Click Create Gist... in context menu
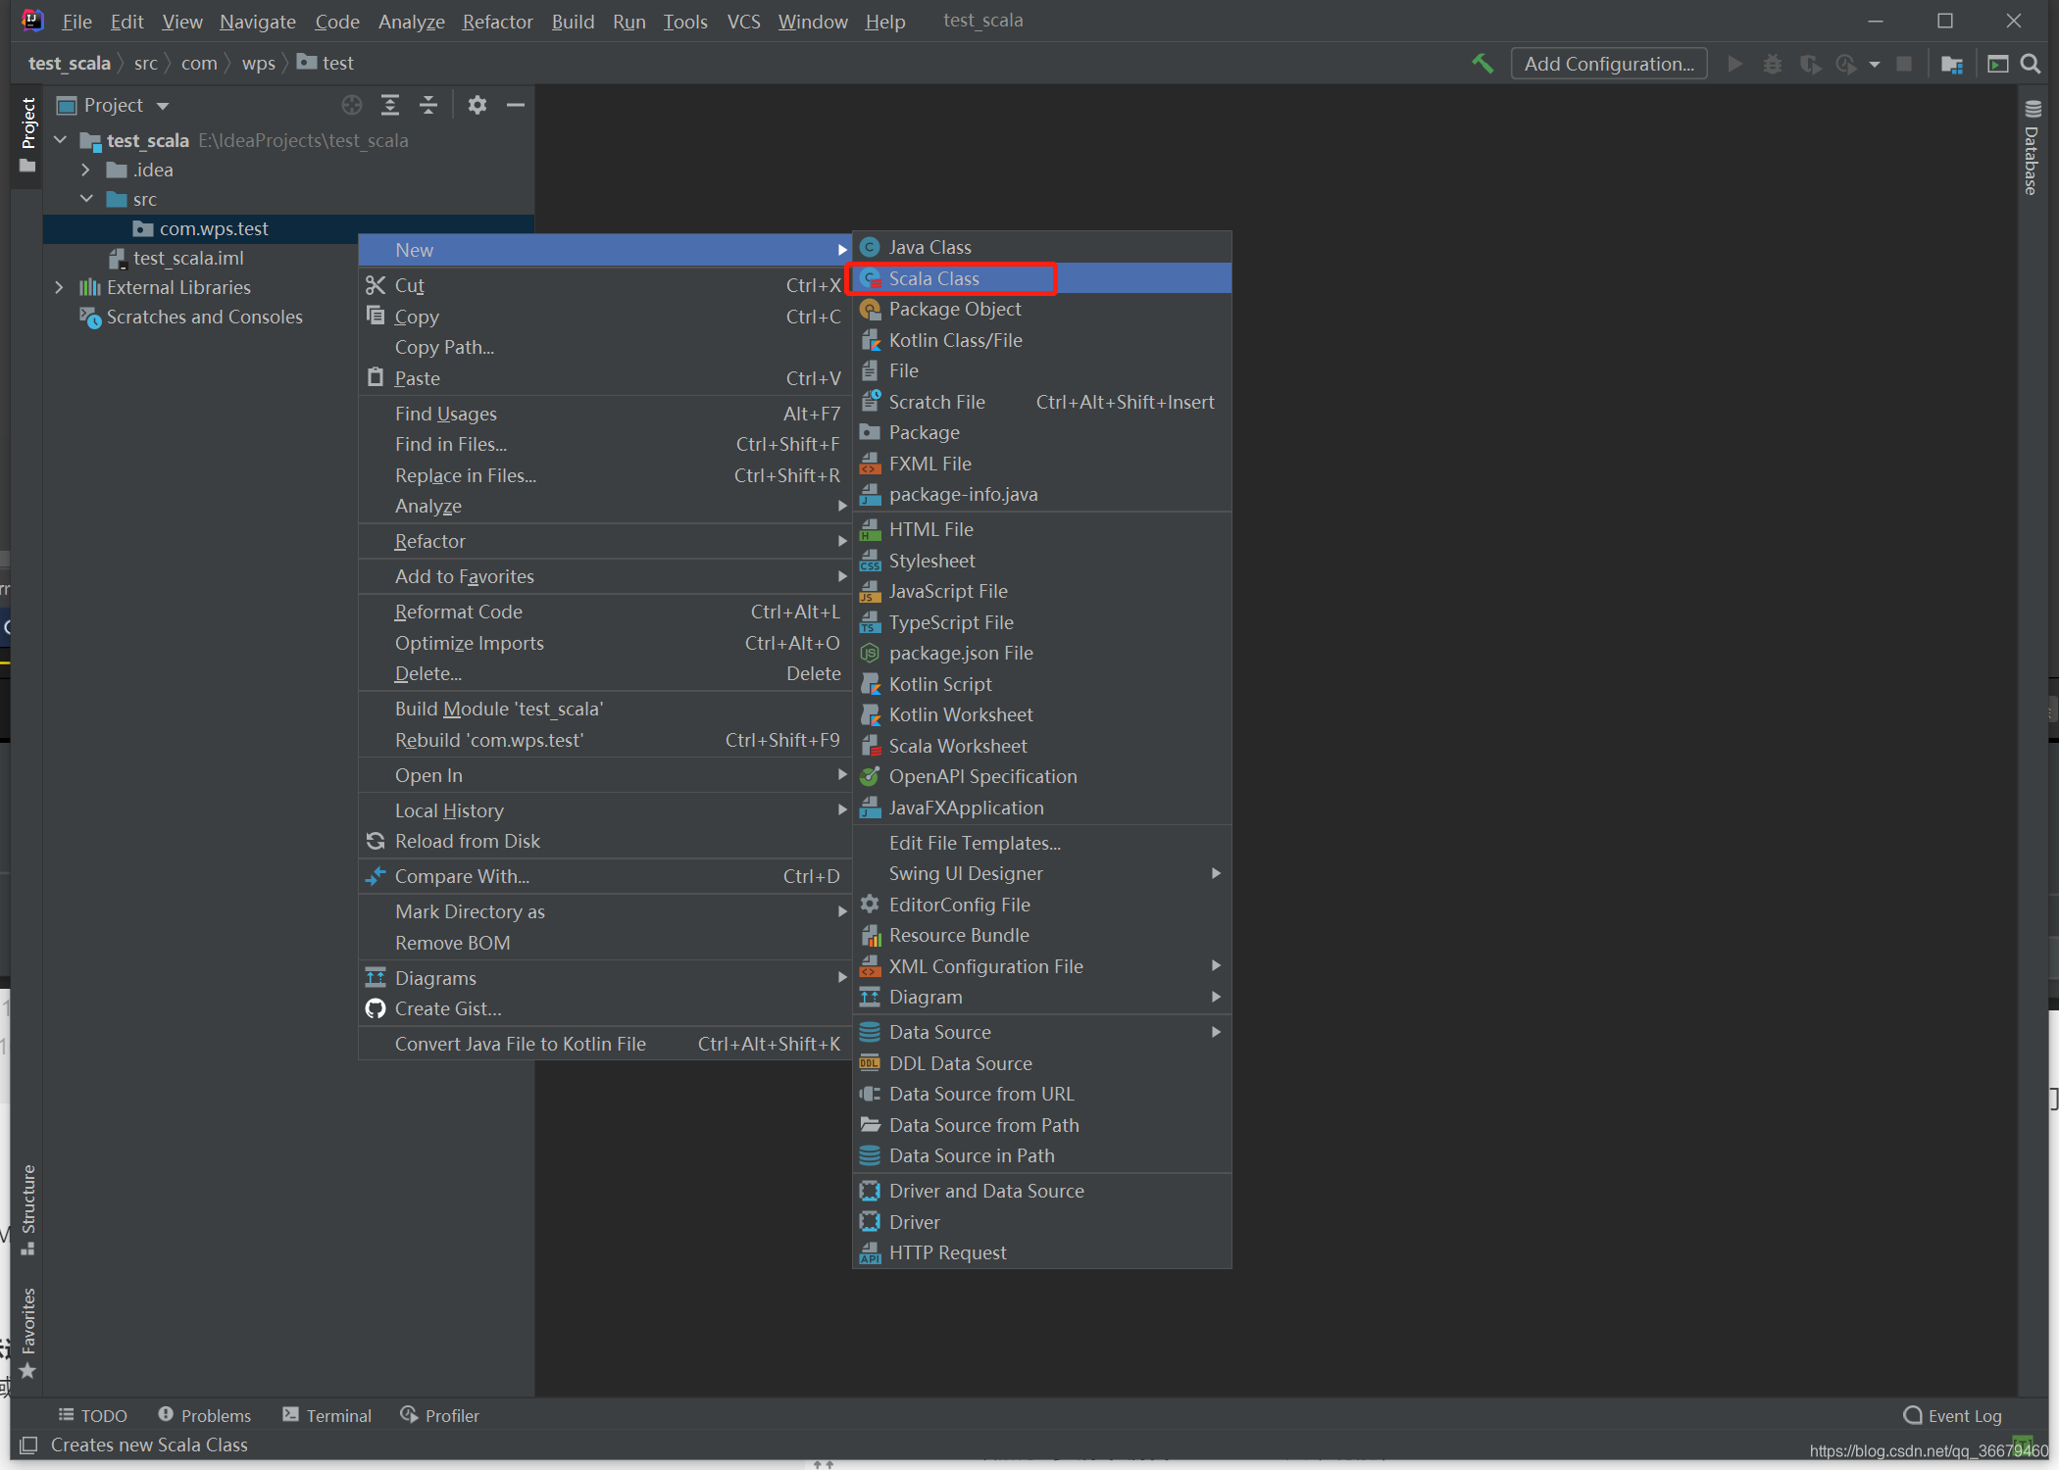The height and width of the screenshot is (1470, 2059). (606, 1008)
